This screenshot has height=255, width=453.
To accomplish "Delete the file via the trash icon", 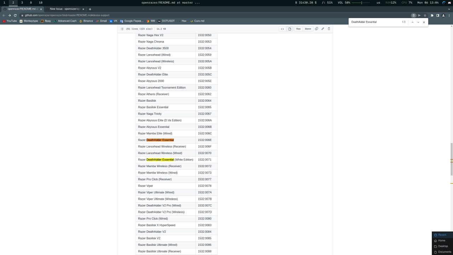I will point(328,29).
